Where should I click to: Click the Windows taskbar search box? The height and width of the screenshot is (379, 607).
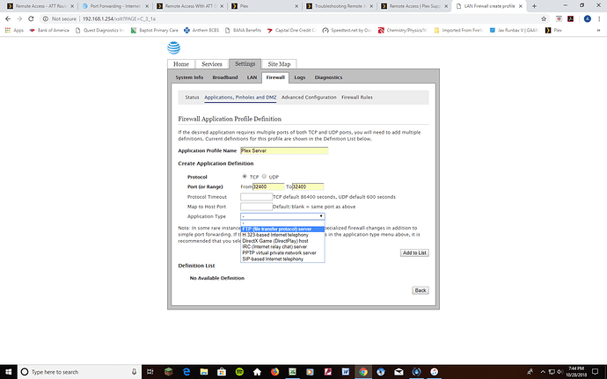click(x=79, y=372)
